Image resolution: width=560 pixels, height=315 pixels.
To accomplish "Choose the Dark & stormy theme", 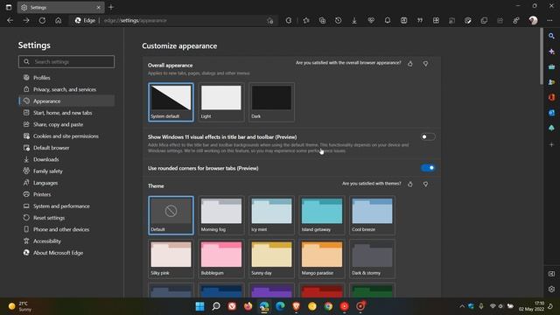I will [372, 259].
